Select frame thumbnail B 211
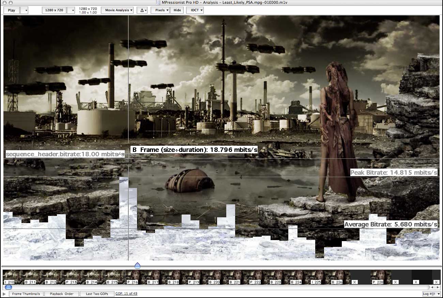Viewport: 443px width, 298px height. 33,277
